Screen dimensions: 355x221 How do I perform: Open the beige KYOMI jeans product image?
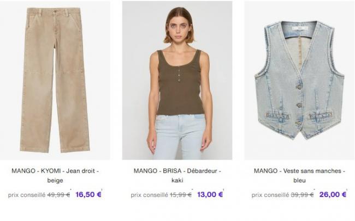[x=55, y=81]
